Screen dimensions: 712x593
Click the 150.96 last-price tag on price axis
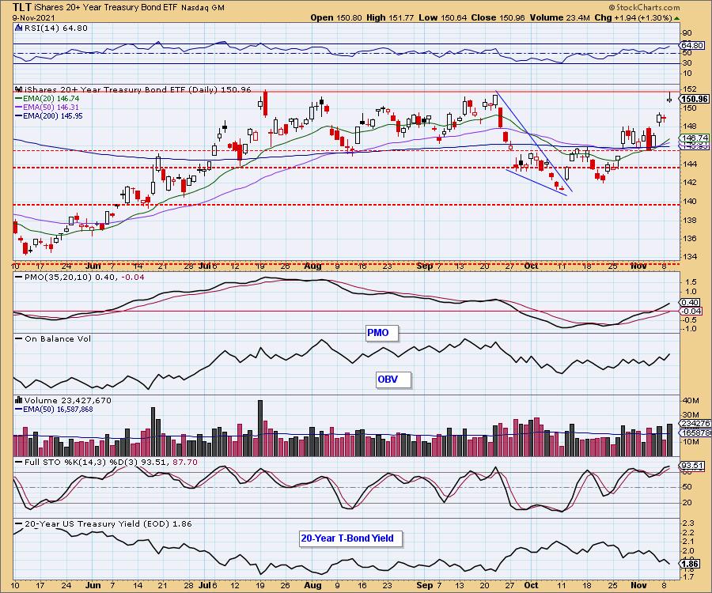click(695, 99)
